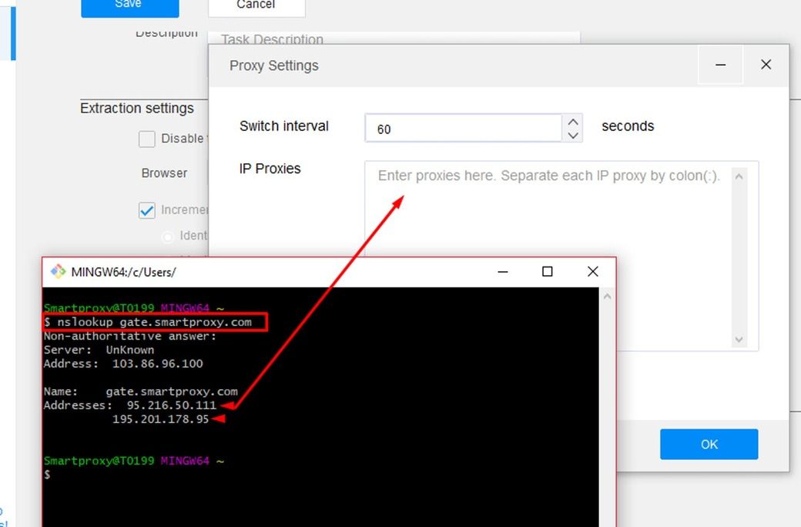Click the last terminal prompt line
The height and width of the screenshot is (527, 801).
tap(47, 475)
